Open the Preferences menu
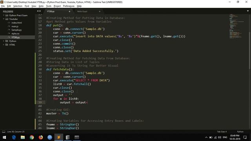 coord(69,6)
